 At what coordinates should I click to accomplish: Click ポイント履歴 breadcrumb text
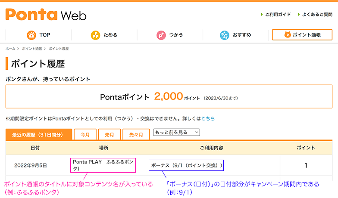(x=59, y=49)
